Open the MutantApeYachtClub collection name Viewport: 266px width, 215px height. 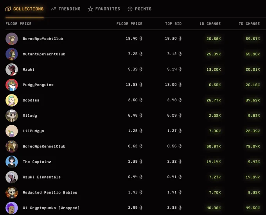pyautogui.click(x=44, y=54)
